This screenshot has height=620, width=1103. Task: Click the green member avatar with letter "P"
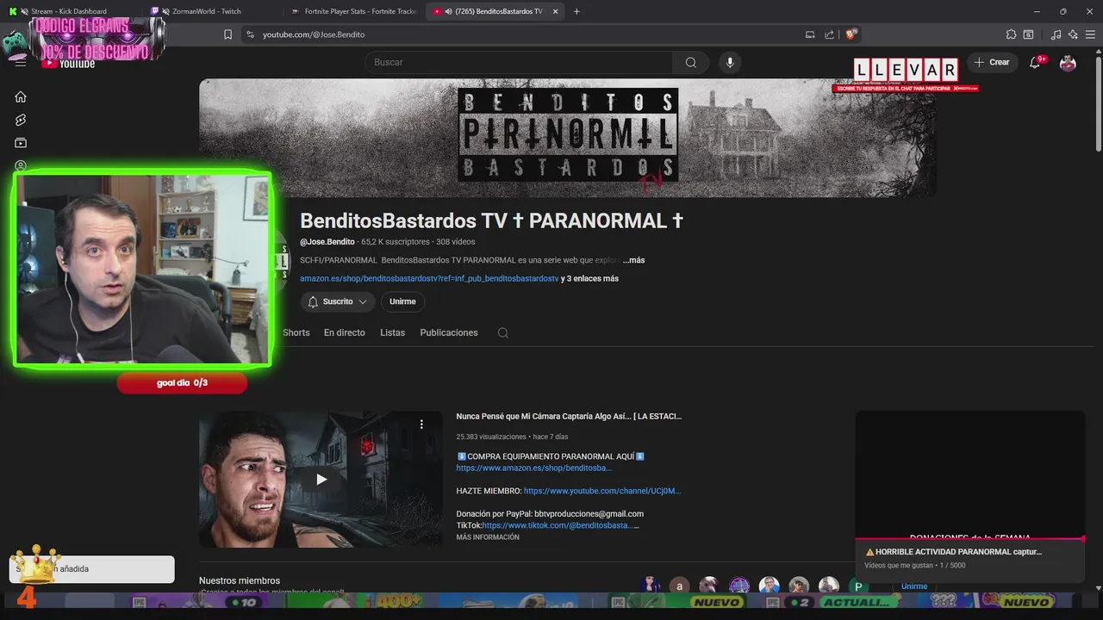[858, 586]
